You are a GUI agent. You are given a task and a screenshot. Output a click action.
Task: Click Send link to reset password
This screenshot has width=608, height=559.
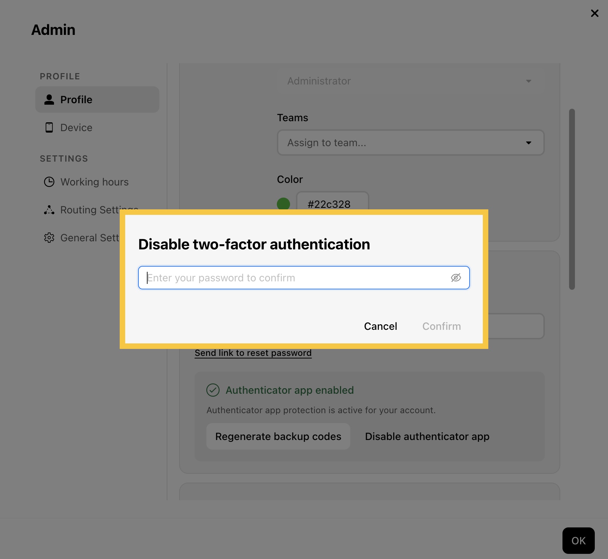253,353
